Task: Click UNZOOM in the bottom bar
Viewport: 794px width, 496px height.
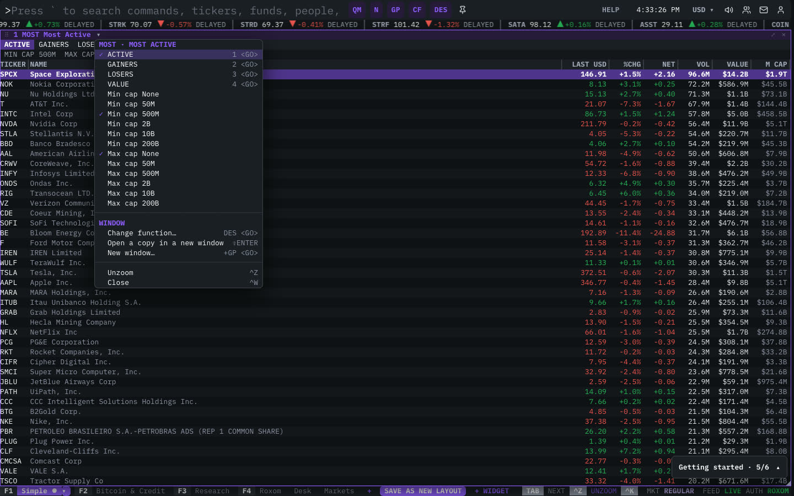Action: pos(604,491)
